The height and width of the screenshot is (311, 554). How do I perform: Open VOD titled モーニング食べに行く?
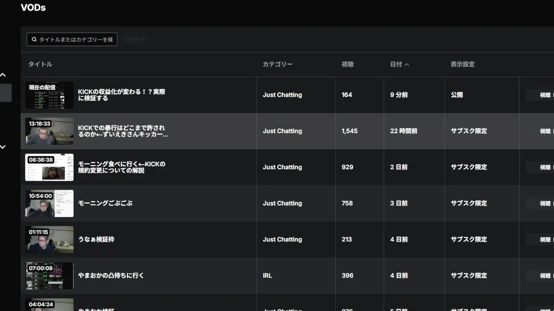point(122,167)
